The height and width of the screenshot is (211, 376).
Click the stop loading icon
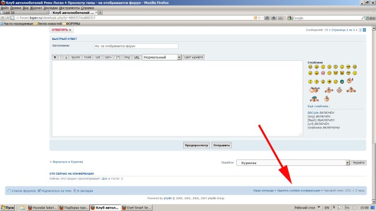pyautogui.click(x=280, y=18)
